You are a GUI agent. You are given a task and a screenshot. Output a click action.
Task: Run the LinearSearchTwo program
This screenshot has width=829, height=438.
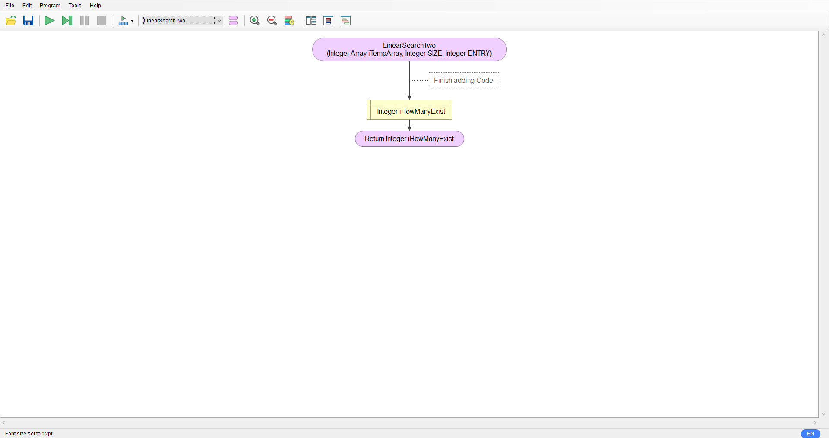click(49, 20)
